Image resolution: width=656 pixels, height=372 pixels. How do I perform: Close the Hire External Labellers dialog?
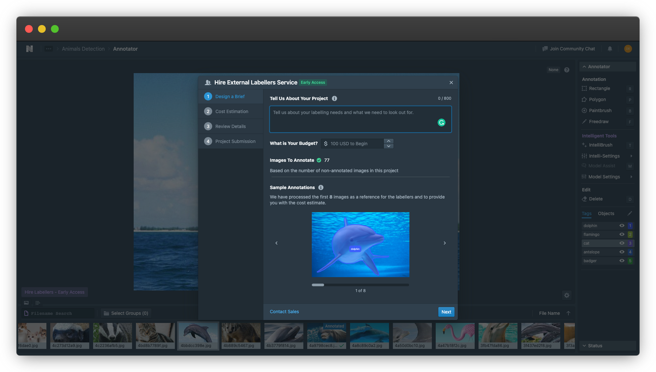click(451, 83)
